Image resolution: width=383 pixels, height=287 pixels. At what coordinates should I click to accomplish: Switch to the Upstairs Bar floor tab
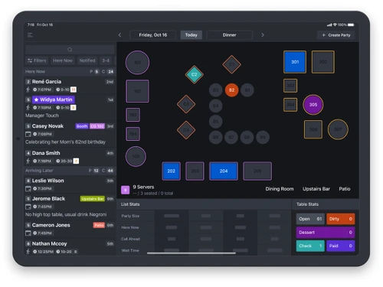pos(316,189)
